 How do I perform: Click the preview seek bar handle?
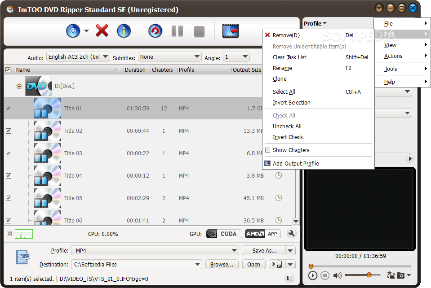(311, 266)
